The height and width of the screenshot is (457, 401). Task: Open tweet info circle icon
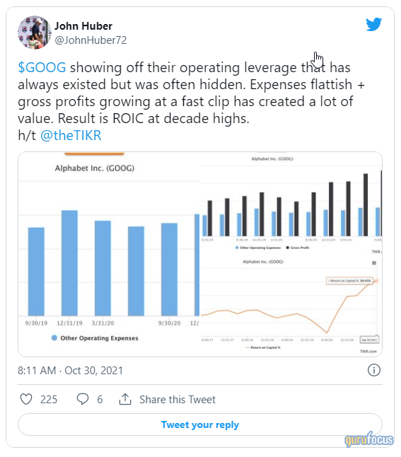374,370
